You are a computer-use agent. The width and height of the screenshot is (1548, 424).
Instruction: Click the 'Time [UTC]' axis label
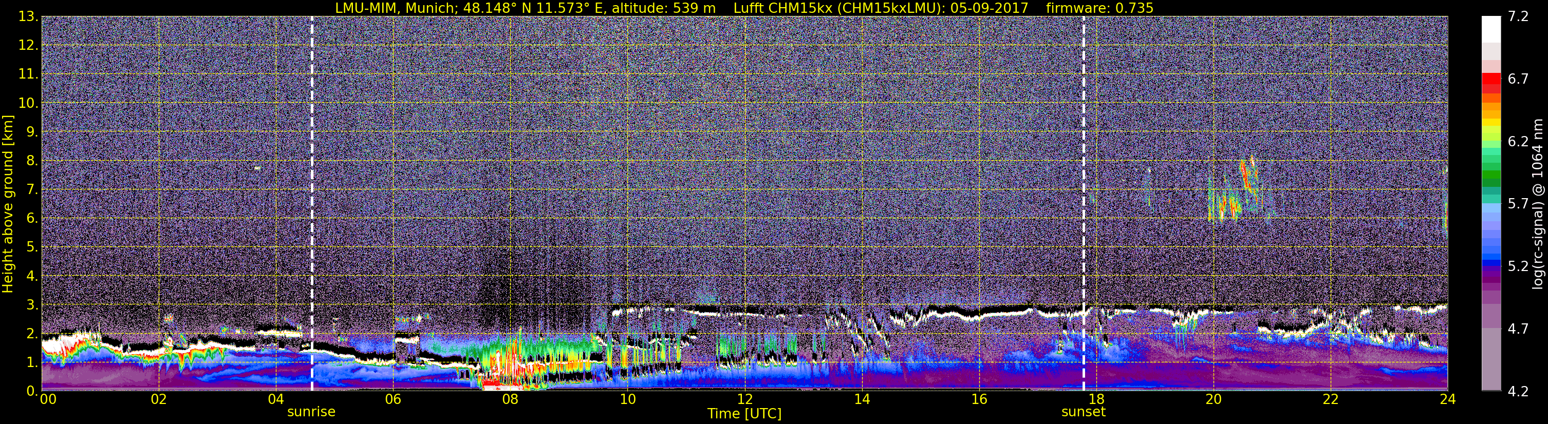pos(744,414)
